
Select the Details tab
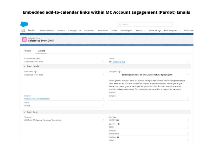click(x=41, y=51)
